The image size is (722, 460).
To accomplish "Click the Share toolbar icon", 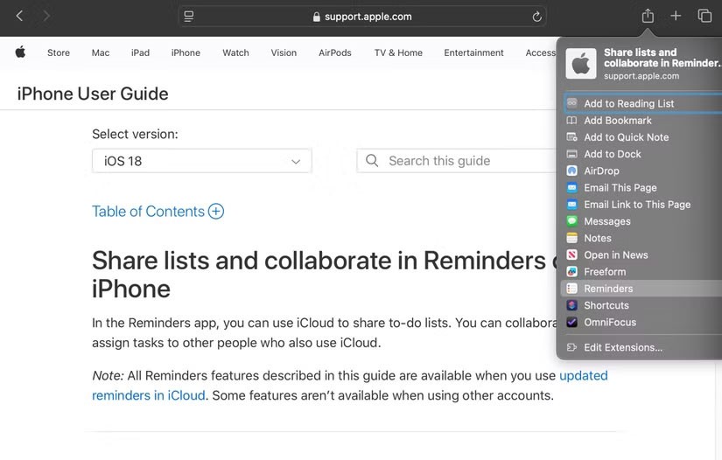I will (648, 16).
